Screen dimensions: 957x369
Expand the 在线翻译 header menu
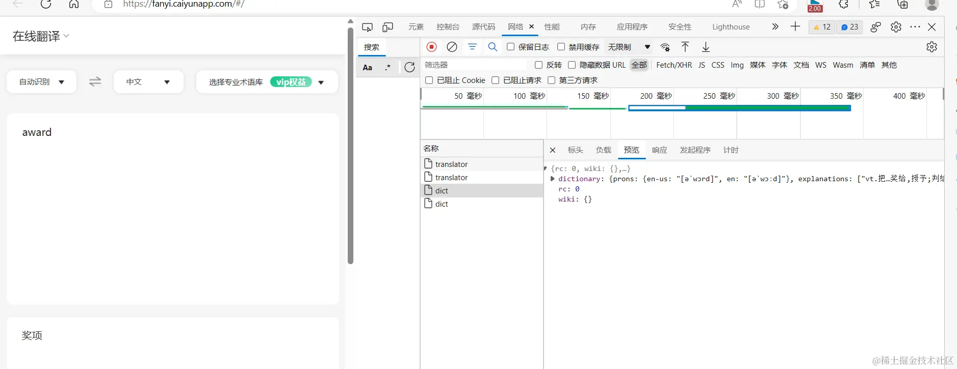41,36
